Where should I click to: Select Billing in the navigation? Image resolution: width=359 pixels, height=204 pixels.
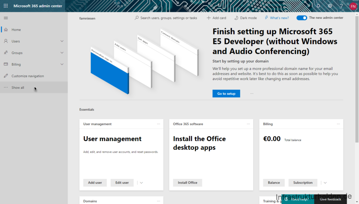(34, 64)
